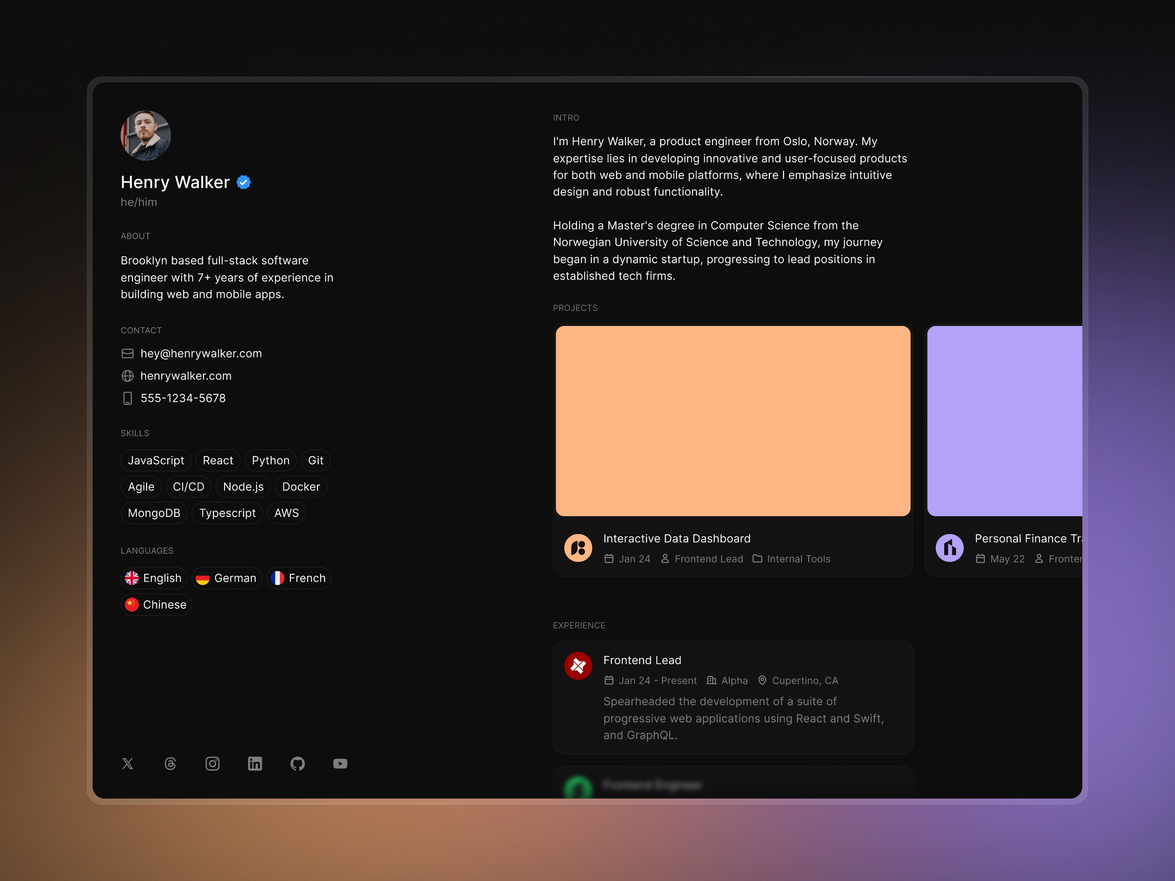Select the ABOUT section label
Screen dimensions: 1175x881
[x=135, y=235]
